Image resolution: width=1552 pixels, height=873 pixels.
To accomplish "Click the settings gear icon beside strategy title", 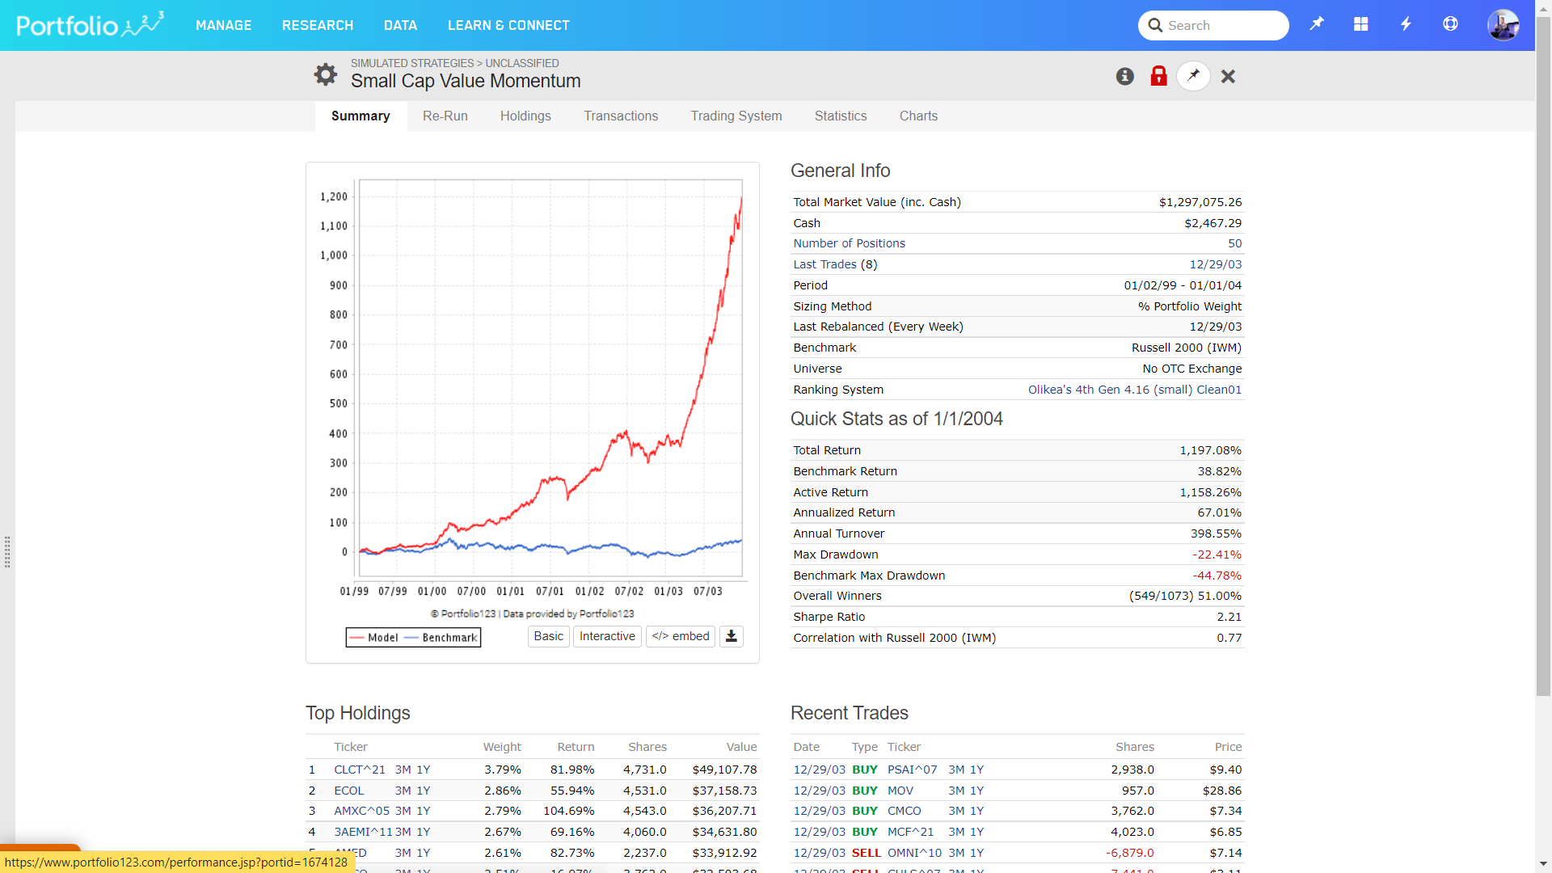I will tap(326, 74).
